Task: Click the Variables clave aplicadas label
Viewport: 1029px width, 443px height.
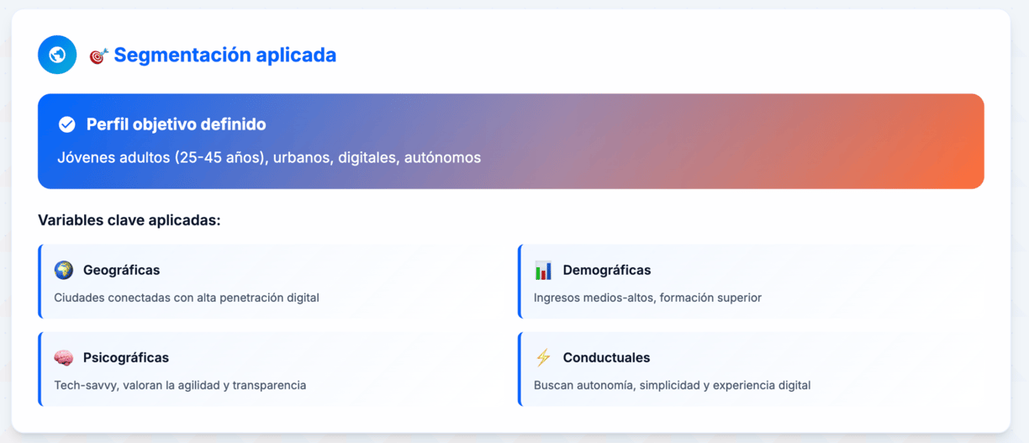Action: [129, 220]
